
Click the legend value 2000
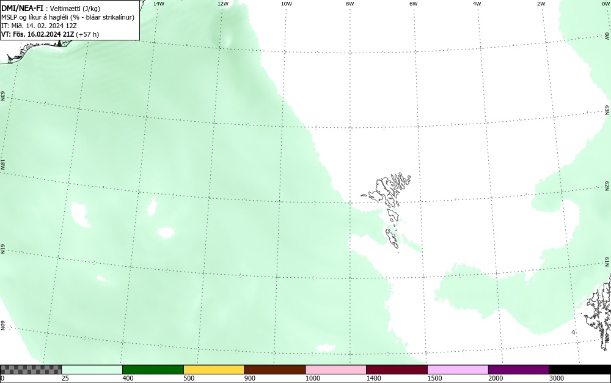pos(496,378)
